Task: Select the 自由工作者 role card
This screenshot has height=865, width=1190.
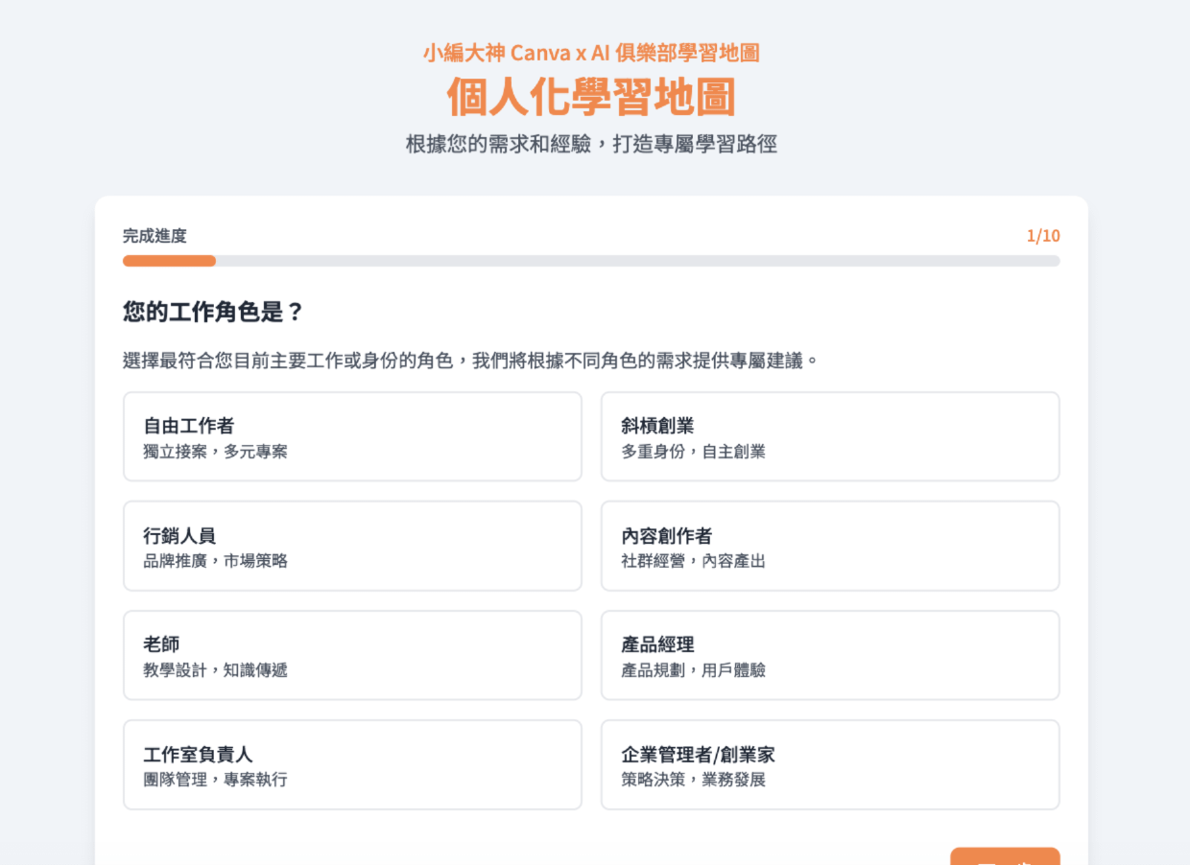Action: tap(352, 435)
